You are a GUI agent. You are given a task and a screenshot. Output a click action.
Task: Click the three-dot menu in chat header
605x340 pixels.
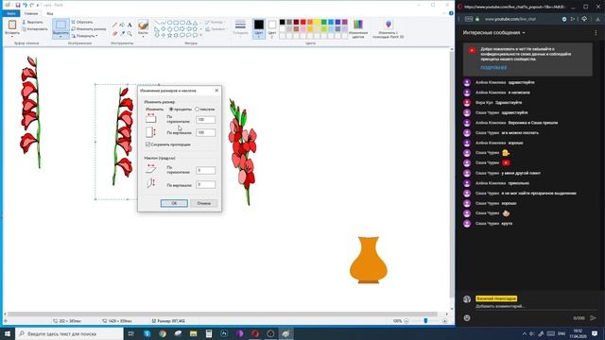tap(596, 33)
